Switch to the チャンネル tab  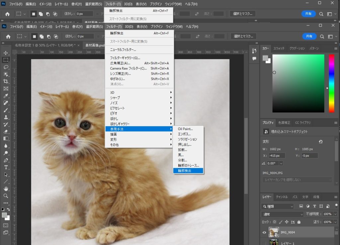[282, 197]
